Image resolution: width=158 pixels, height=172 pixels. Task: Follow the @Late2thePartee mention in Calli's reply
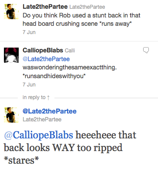[x=46, y=59]
